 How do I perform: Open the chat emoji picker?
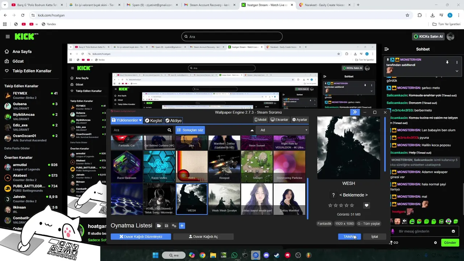(453, 231)
